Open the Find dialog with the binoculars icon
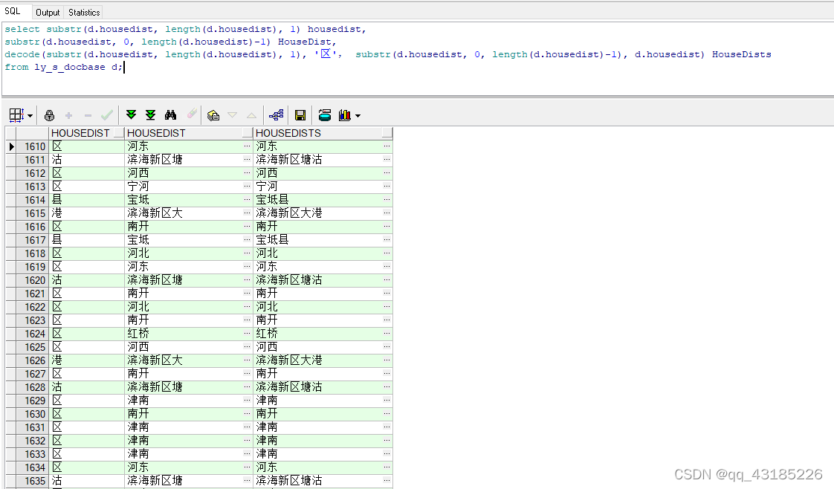The width and height of the screenshot is (834, 489). [x=169, y=115]
